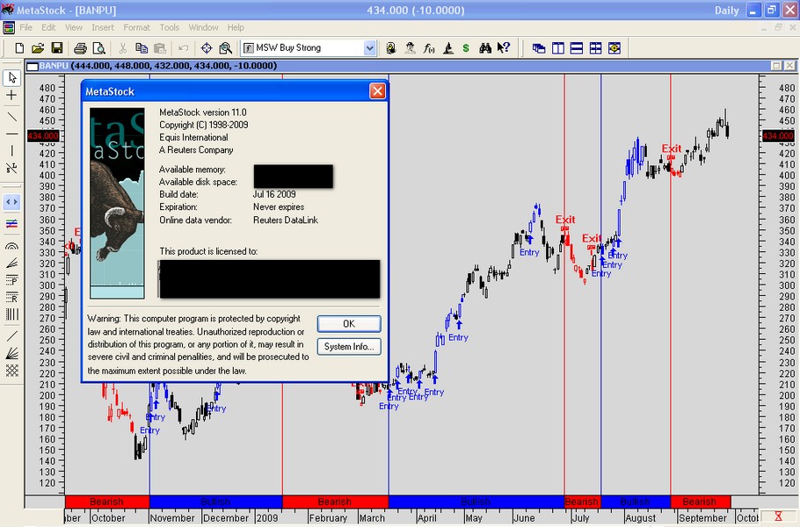The image size is (800, 527).
Task: Open the Tools menu
Action: [170, 27]
